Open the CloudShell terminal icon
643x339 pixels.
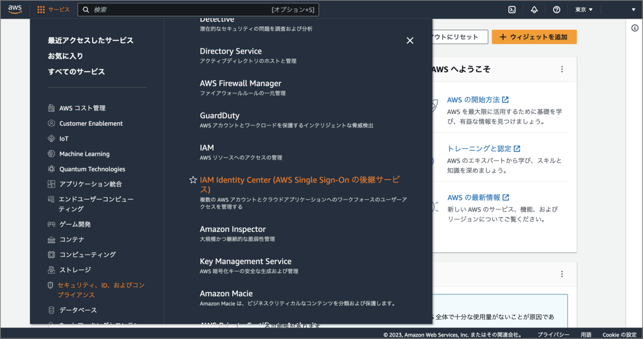(x=512, y=10)
